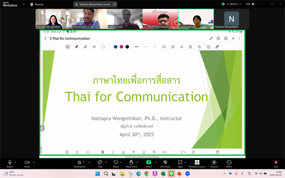This screenshot has width=285, height=178.
Task: Open Host tools shield icon
Action: [165, 164]
